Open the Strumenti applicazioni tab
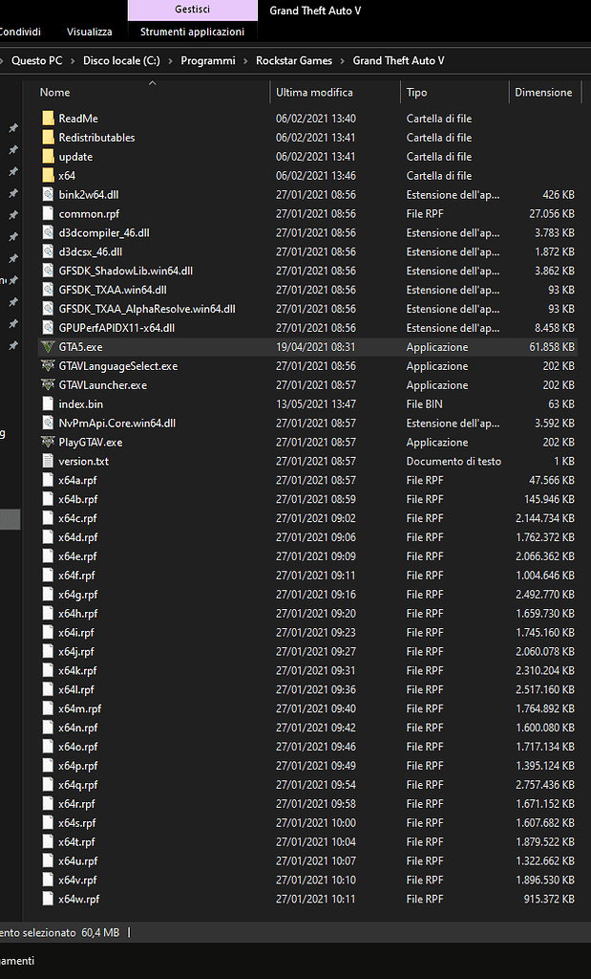 click(192, 32)
